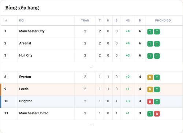Click the PHONG ĐỘ column header

[163, 21]
